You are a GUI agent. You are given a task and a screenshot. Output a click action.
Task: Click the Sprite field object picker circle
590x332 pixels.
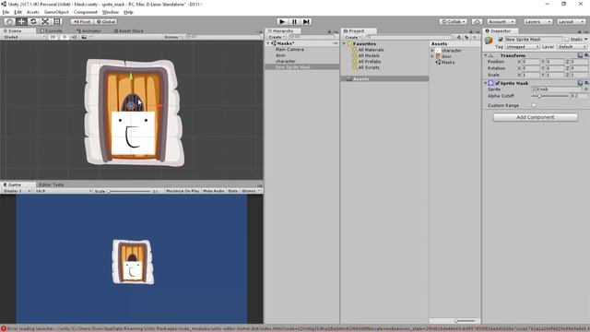(x=586, y=89)
